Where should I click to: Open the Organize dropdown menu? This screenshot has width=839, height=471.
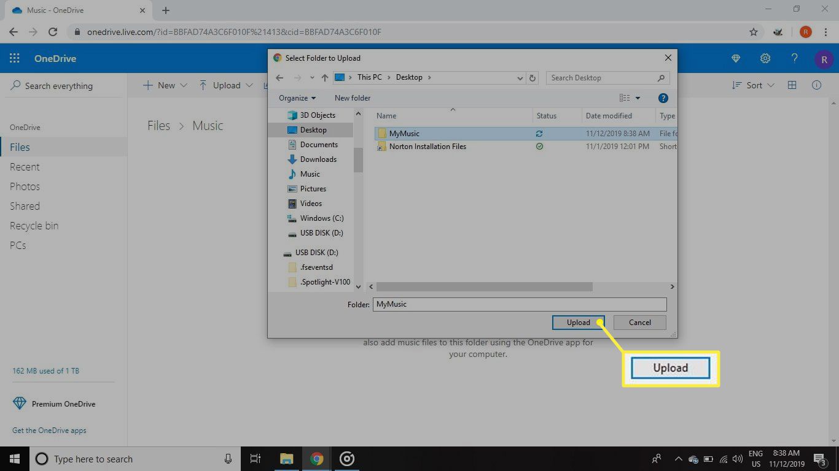(297, 98)
